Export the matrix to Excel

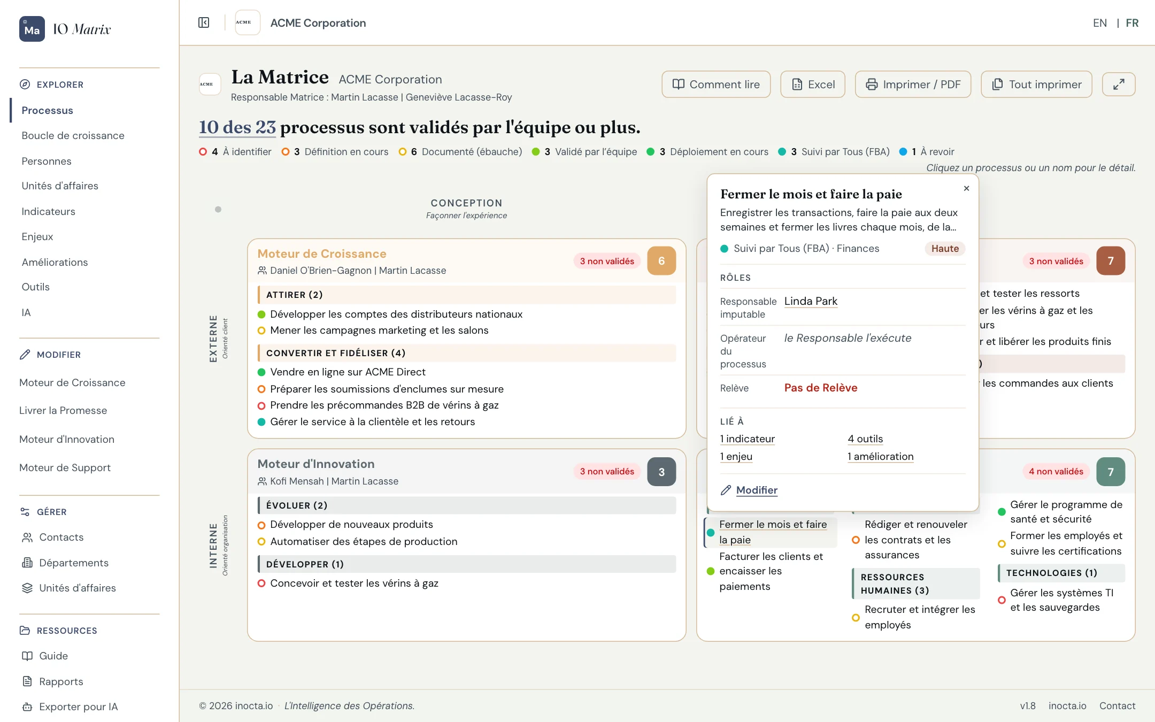click(x=813, y=85)
